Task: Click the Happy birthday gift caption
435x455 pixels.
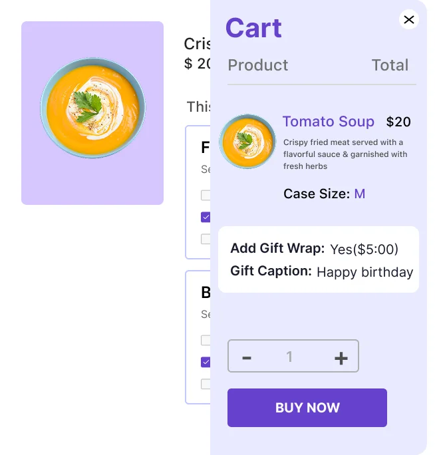Action: [x=364, y=272]
